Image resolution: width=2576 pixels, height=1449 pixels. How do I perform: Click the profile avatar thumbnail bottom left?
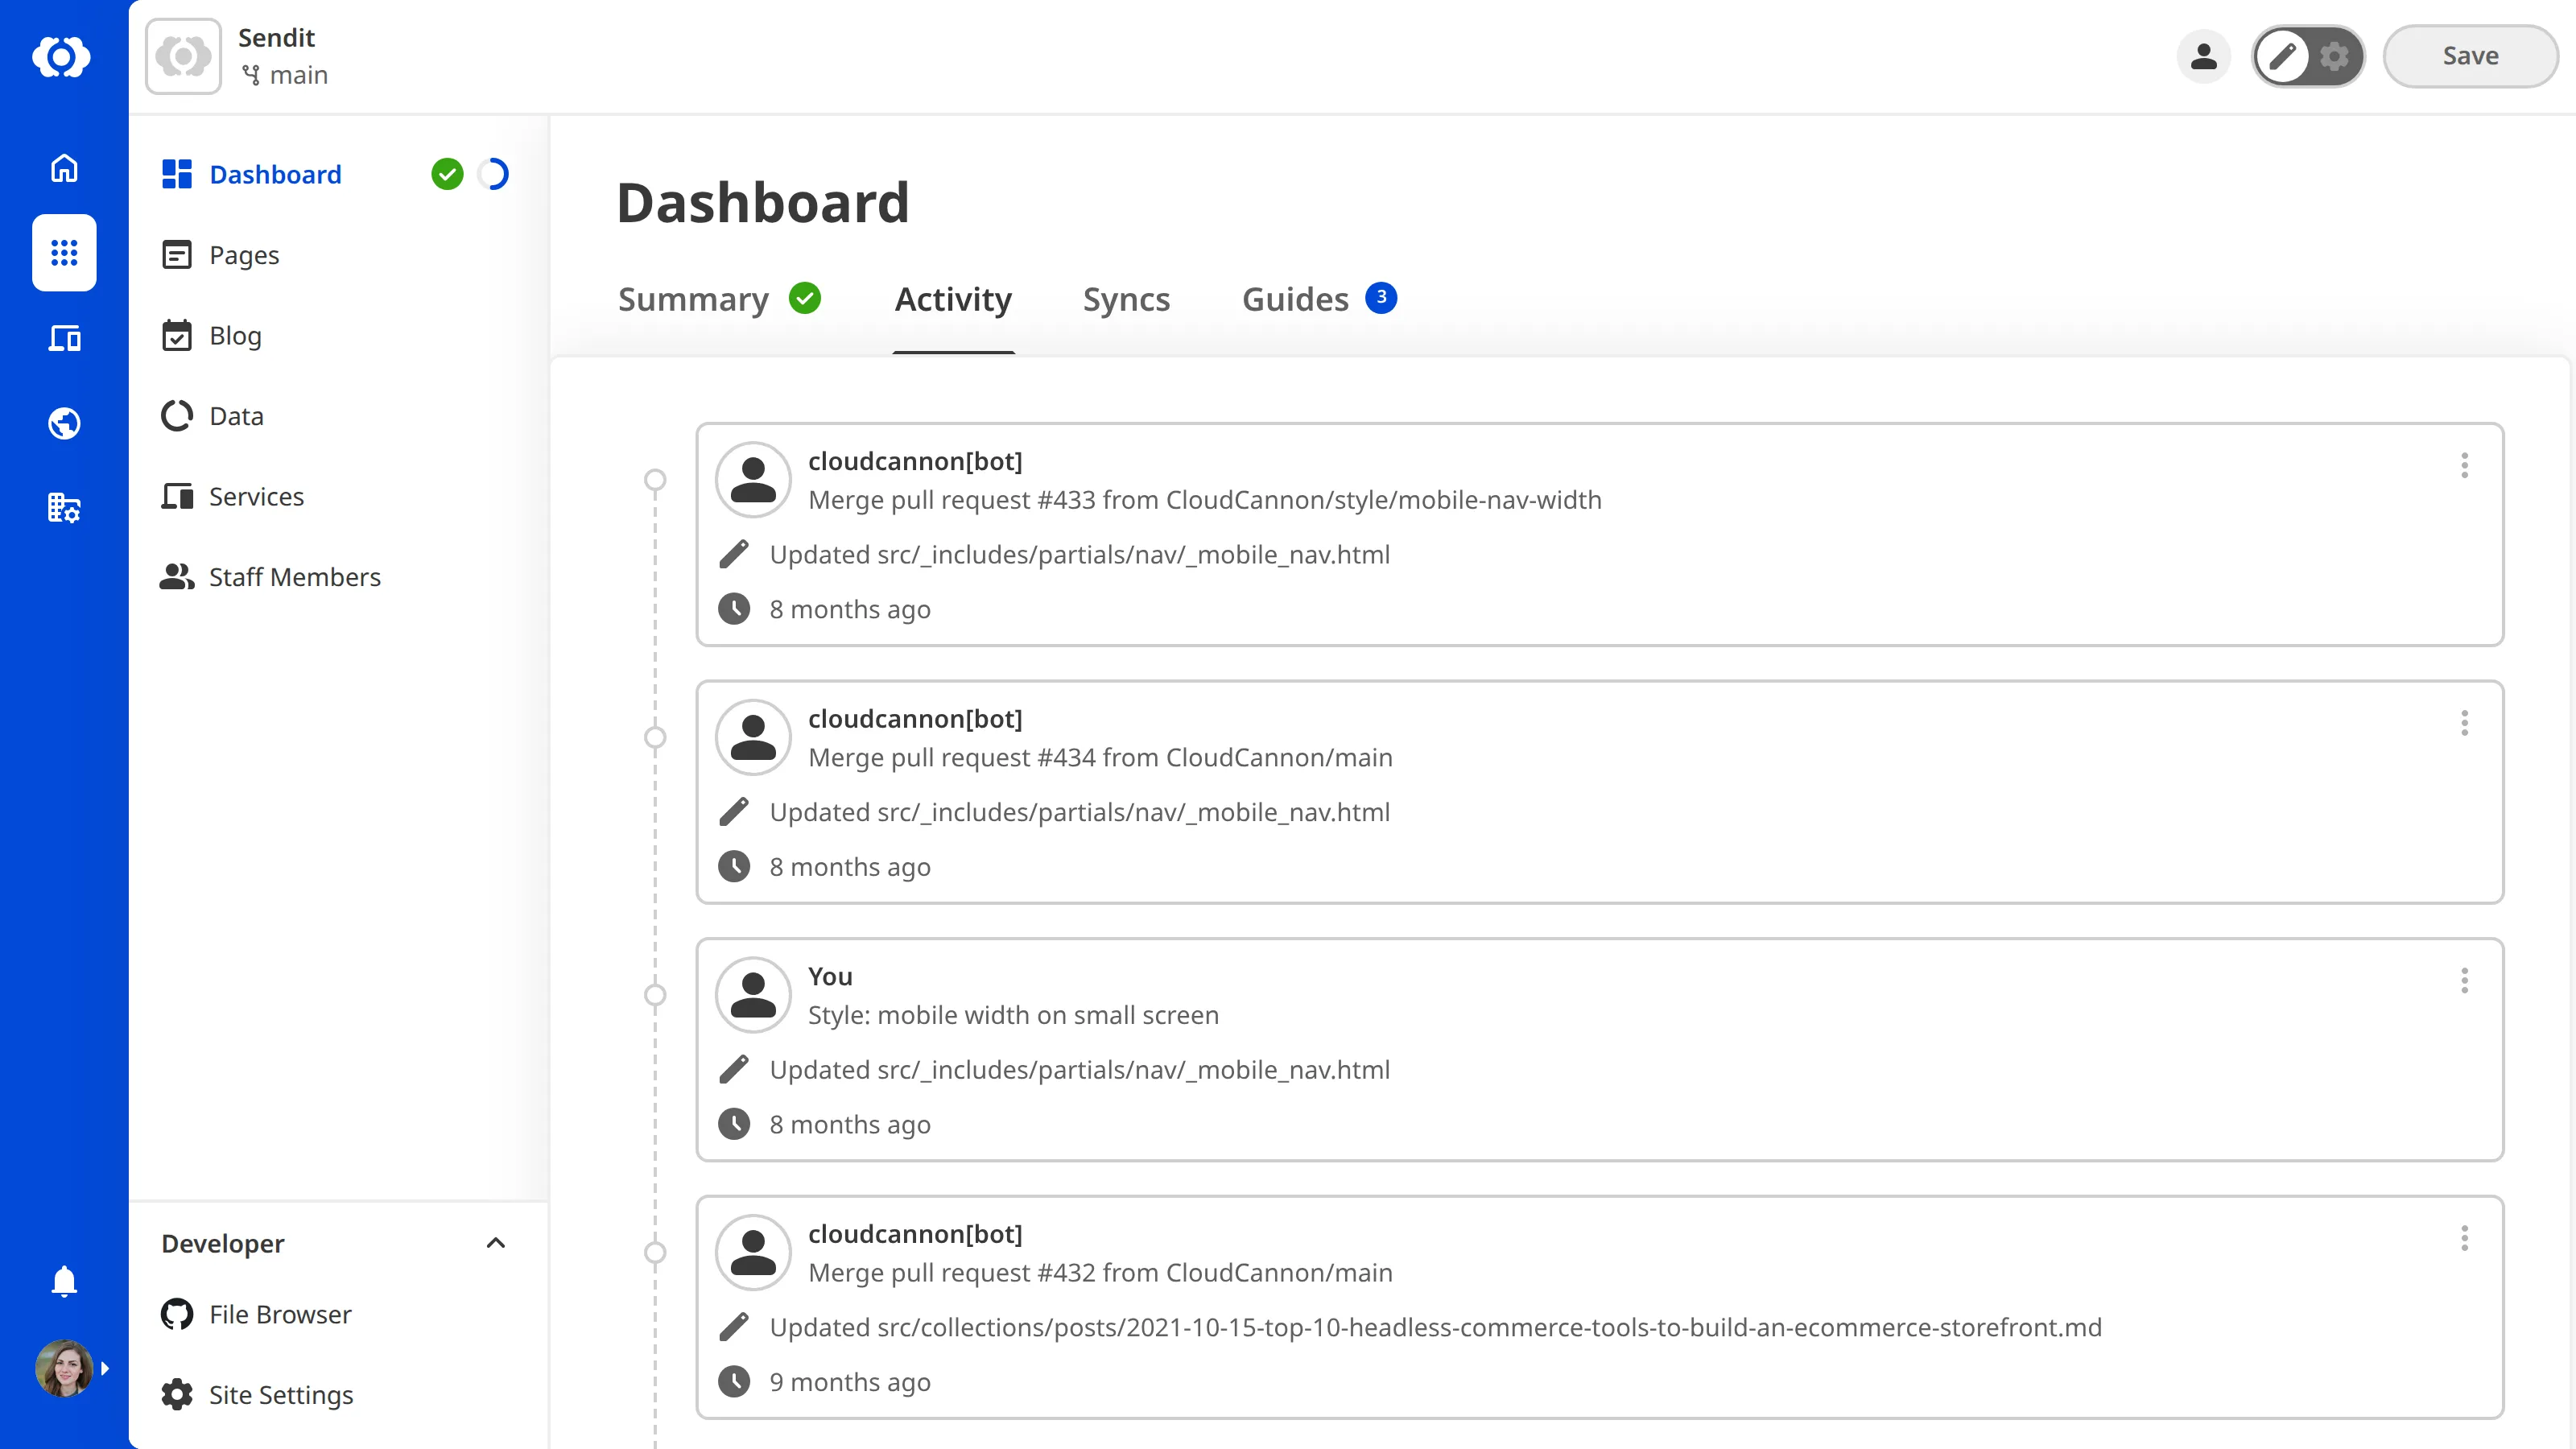click(x=63, y=1368)
